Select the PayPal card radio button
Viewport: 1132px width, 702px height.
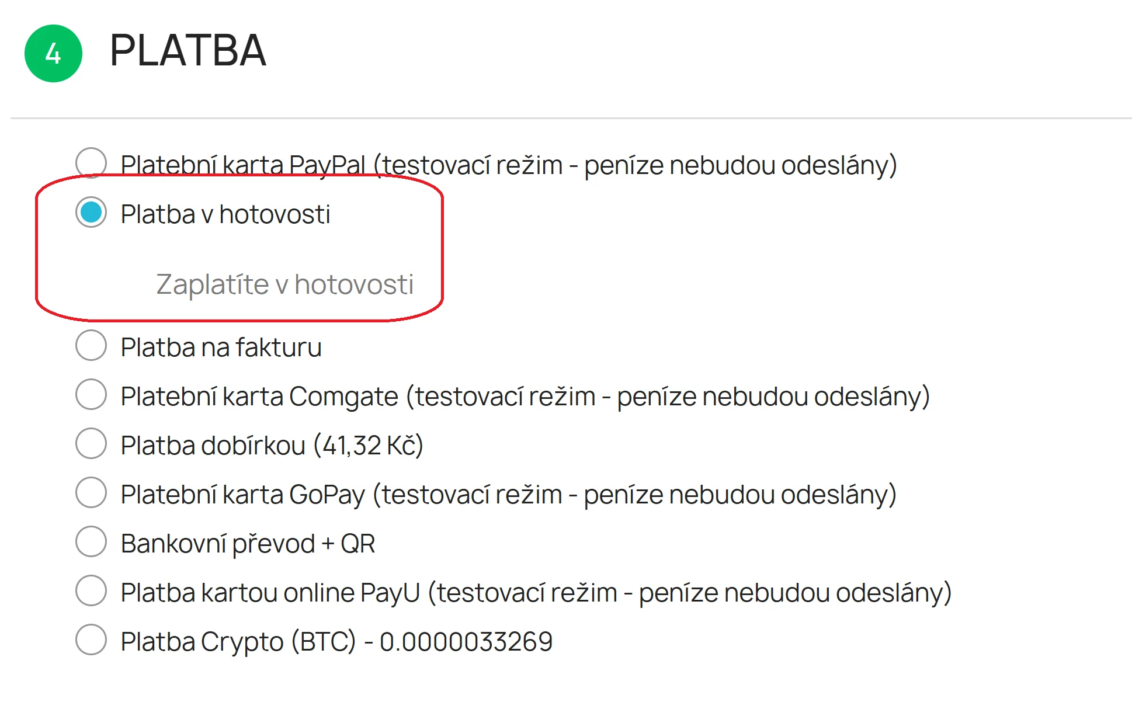pyautogui.click(x=91, y=162)
